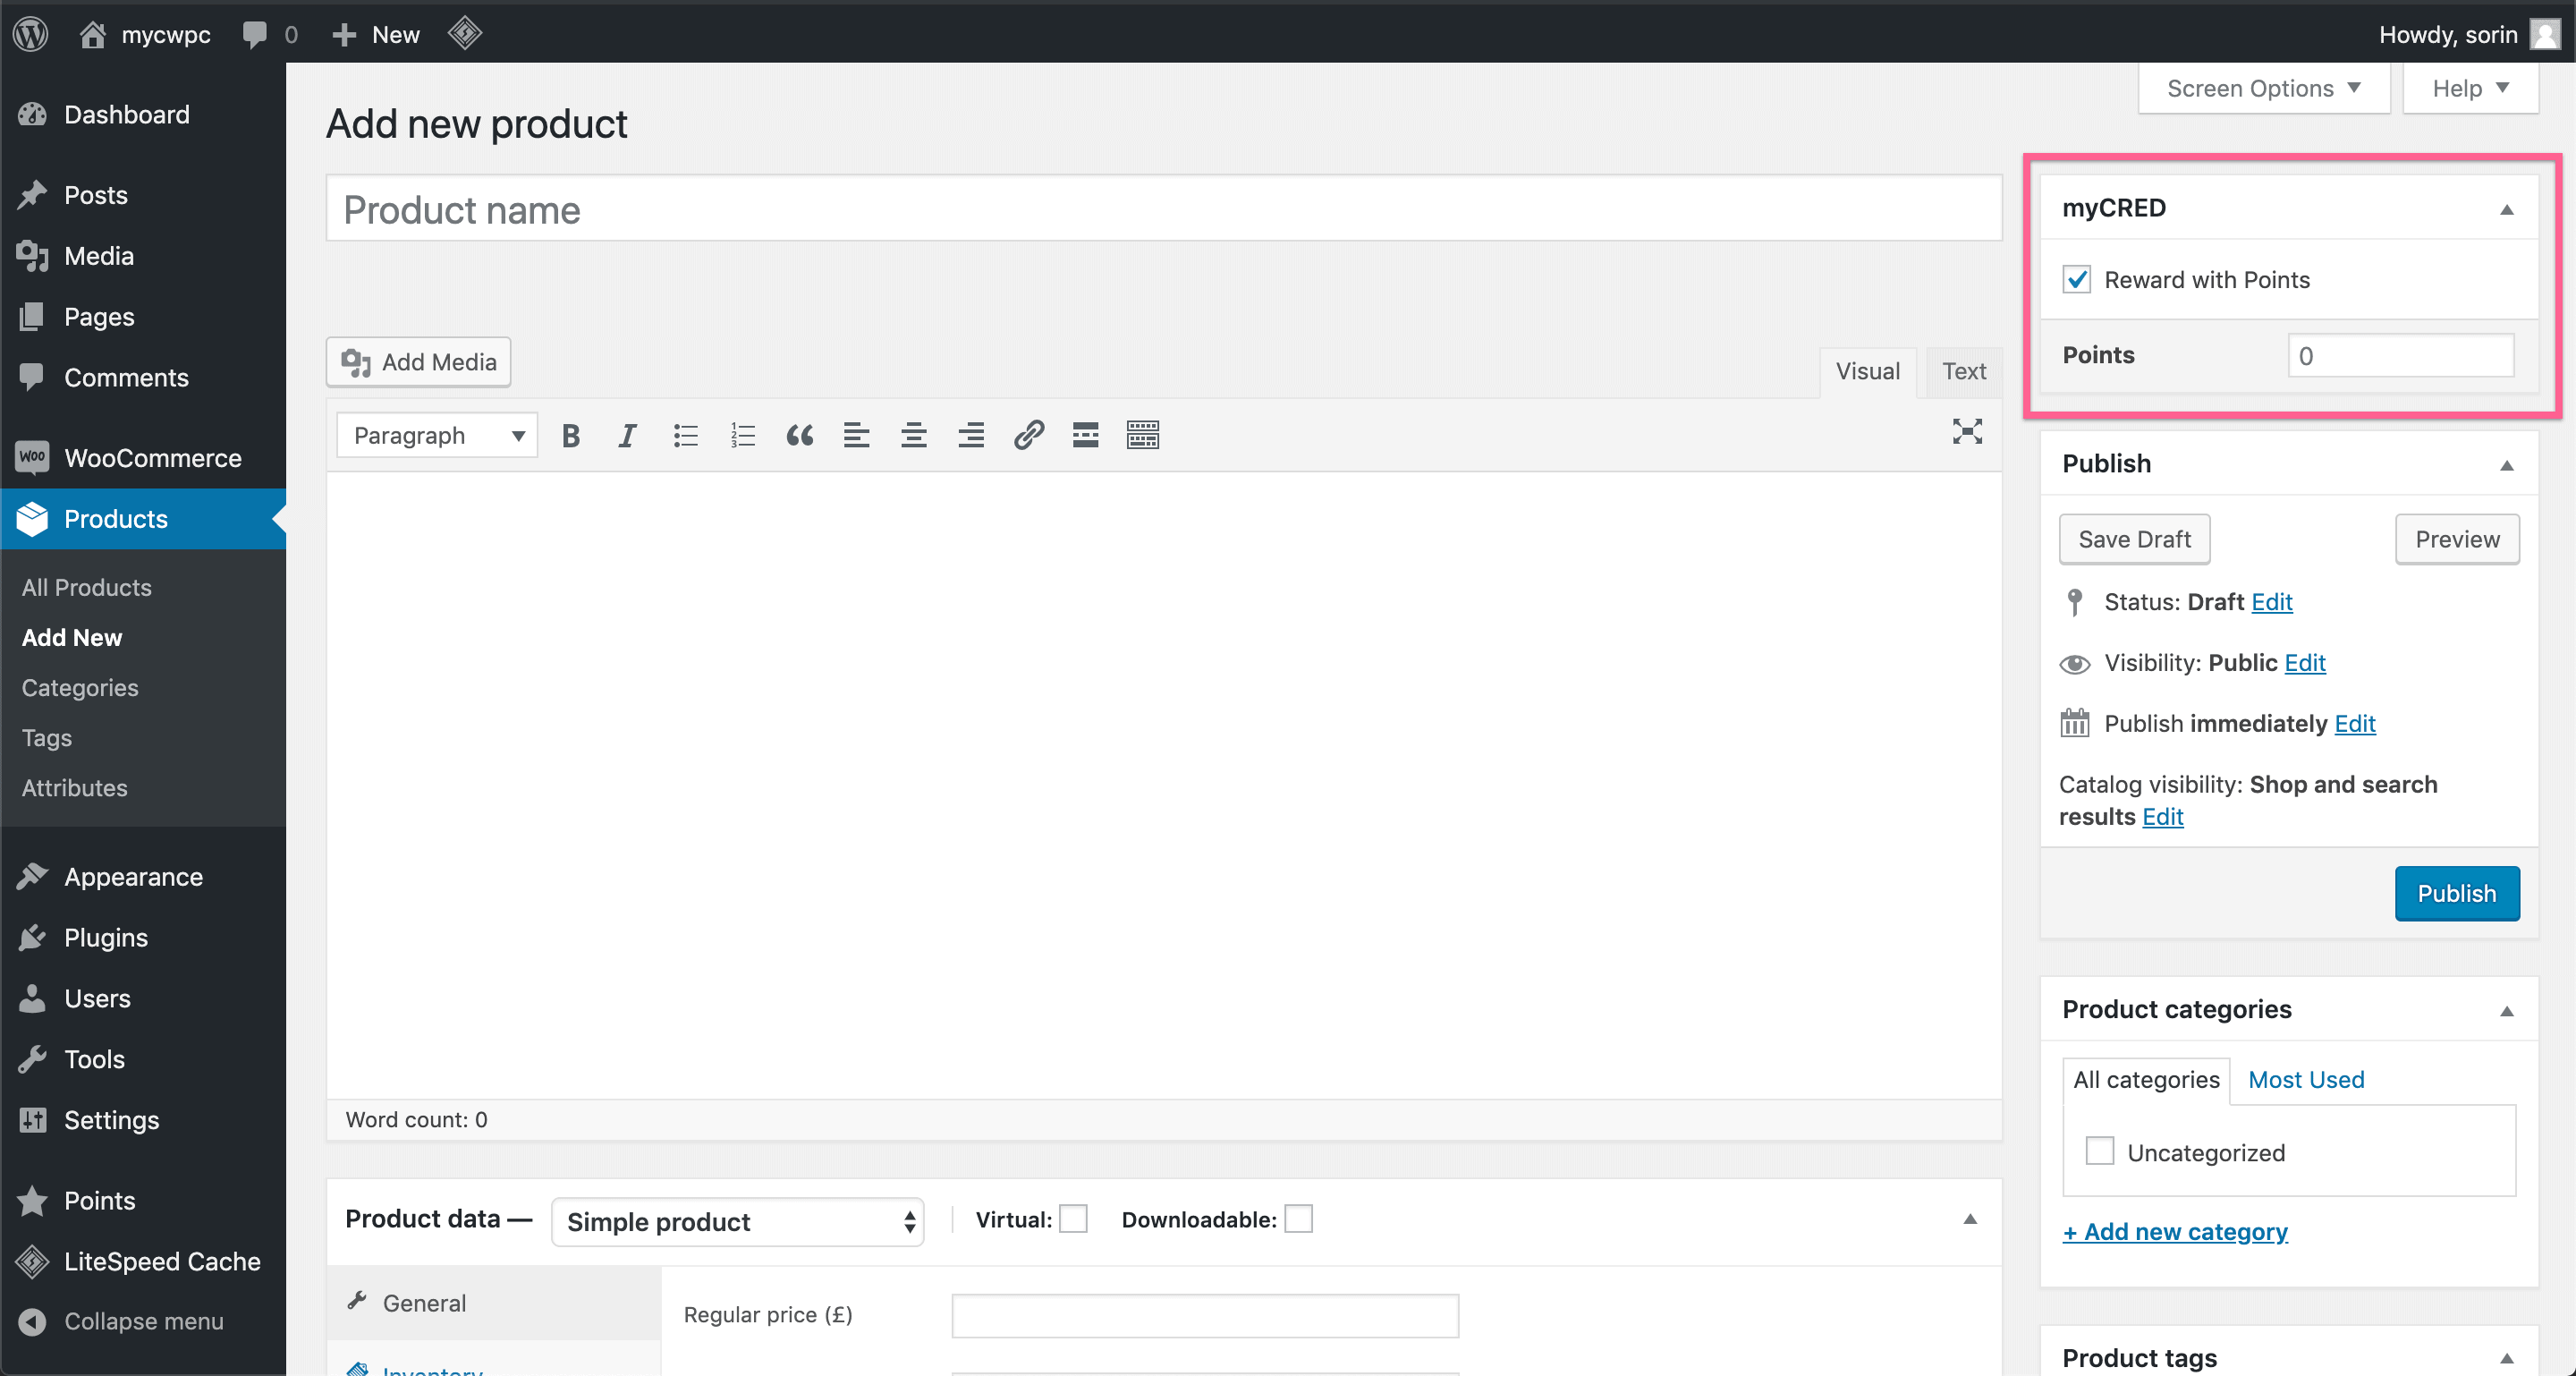Collapse the Product tags panel
The height and width of the screenshot is (1376, 2576).
click(x=2507, y=1358)
